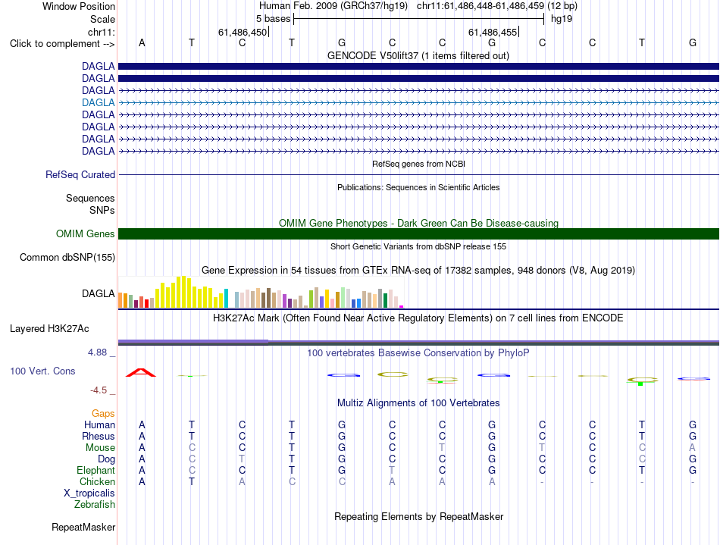
Task: Open the H3K27Ac Mark ENCODE track title
Action: pos(418,318)
